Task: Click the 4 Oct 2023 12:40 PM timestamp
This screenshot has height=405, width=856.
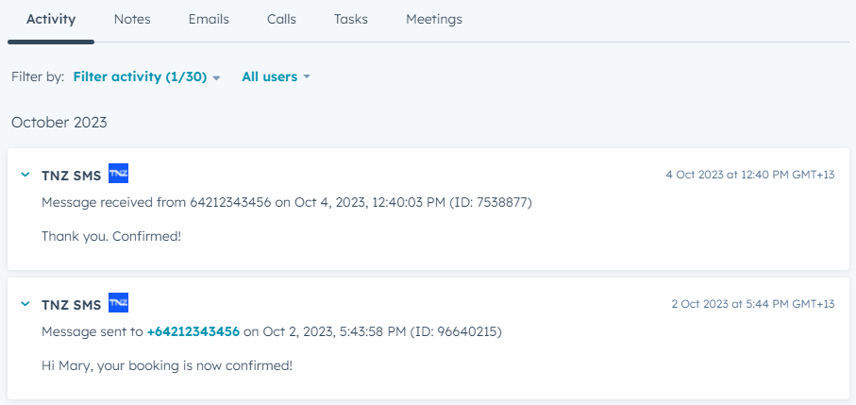Action: pos(749,175)
